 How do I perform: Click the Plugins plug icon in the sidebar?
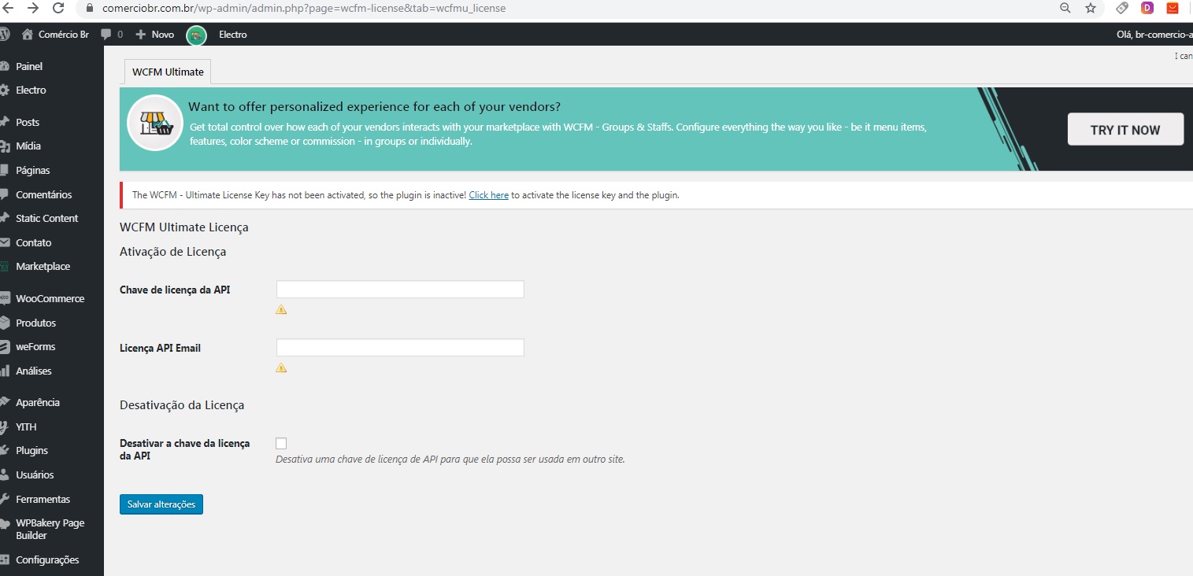point(5,450)
